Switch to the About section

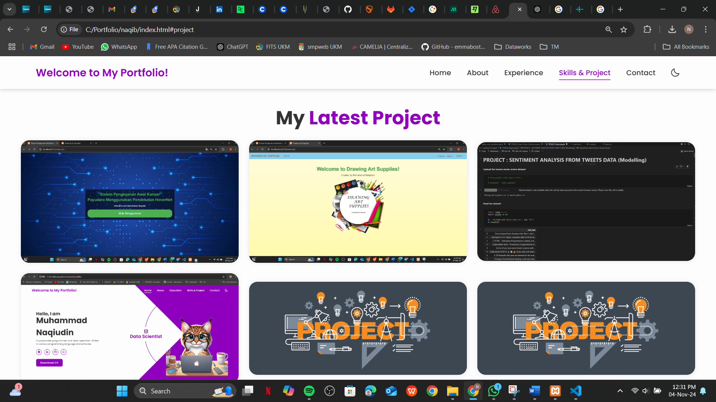pos(477,73)
